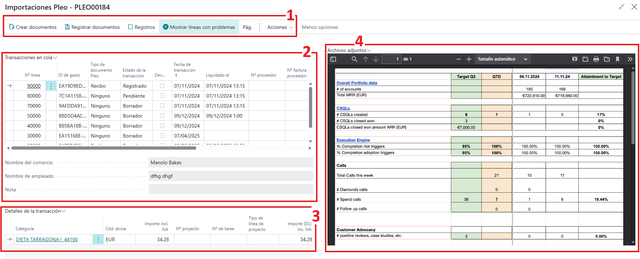Tick the Dev. checkbox in row 50000
The width and height of the screenshot is (640, 259).
162,116
